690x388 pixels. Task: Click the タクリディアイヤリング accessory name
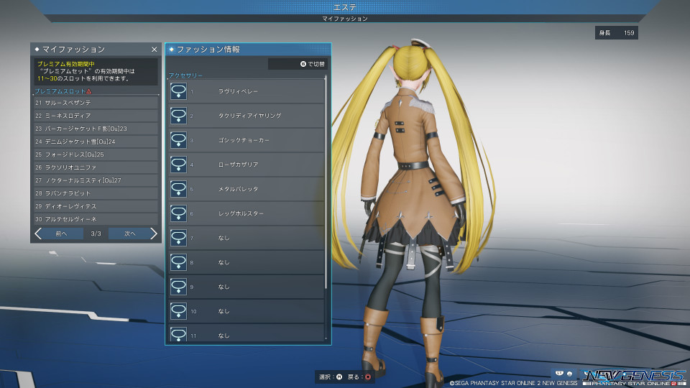point(249,116)
